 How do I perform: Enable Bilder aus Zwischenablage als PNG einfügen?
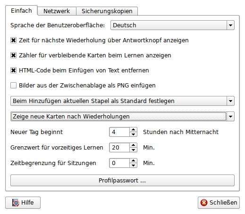pos(13,86)
